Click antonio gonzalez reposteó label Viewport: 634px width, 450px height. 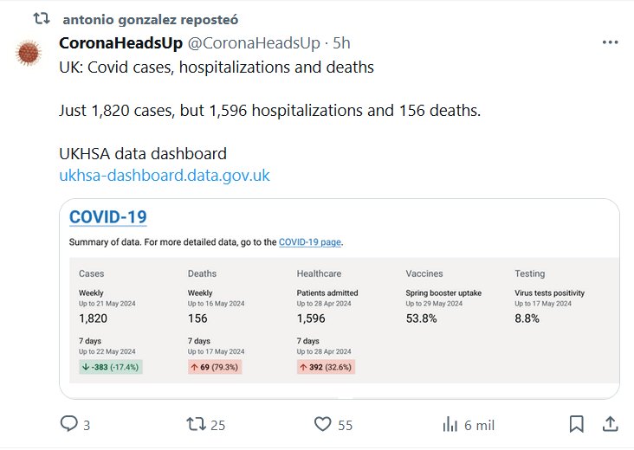151,18
